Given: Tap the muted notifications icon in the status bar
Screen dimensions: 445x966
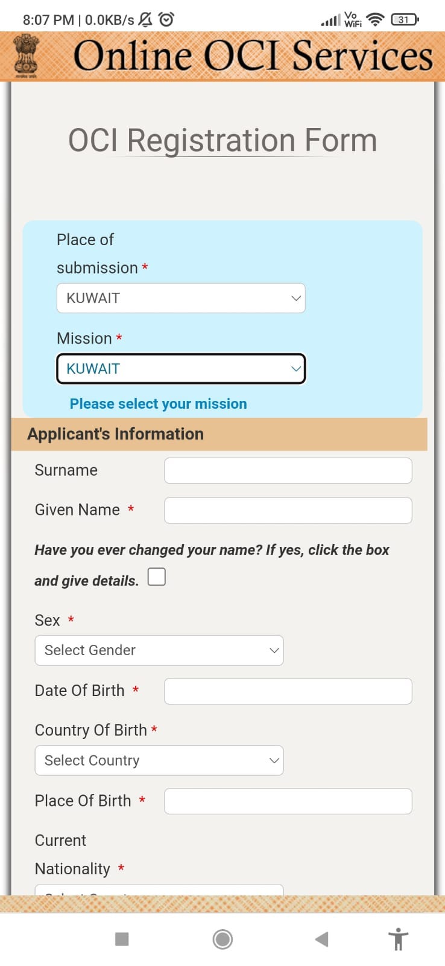Looking at the screenshot, I should click(x=144, y=19).
